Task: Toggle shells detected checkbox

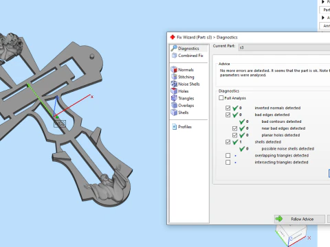Action: (x=228, y=142)
